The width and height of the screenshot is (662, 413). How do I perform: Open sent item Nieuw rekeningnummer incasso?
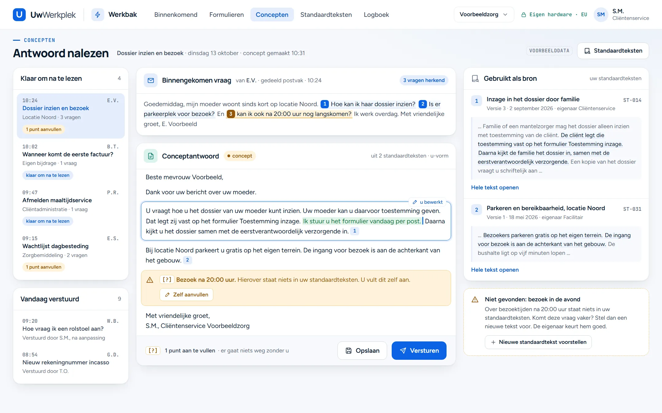(x=70, y=363)
